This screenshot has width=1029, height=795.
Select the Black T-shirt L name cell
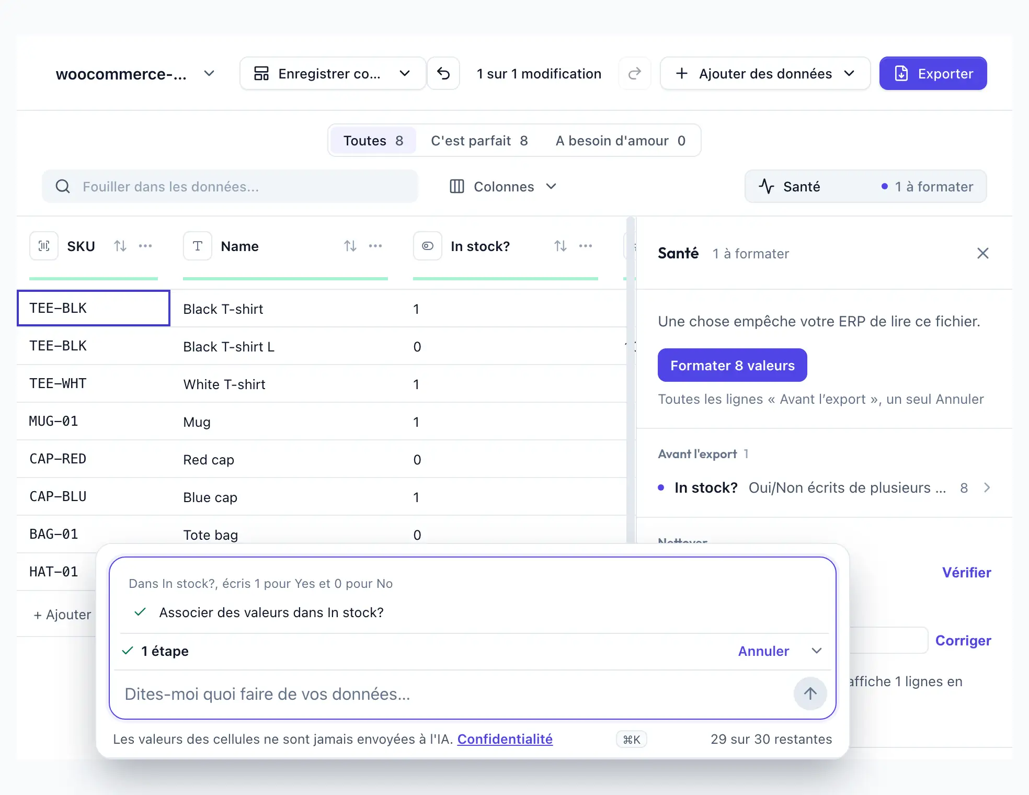[285, 347]
